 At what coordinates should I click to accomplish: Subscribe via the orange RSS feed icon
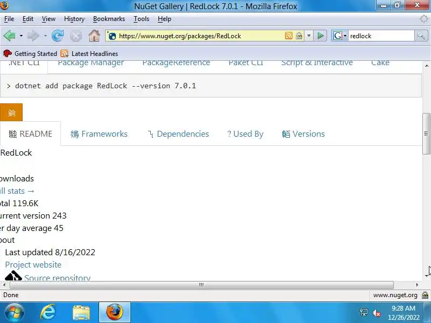289,36
